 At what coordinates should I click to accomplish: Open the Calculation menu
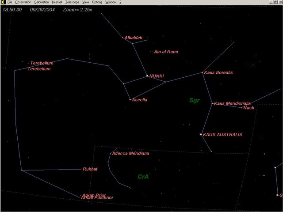click(x=42, y=2)
